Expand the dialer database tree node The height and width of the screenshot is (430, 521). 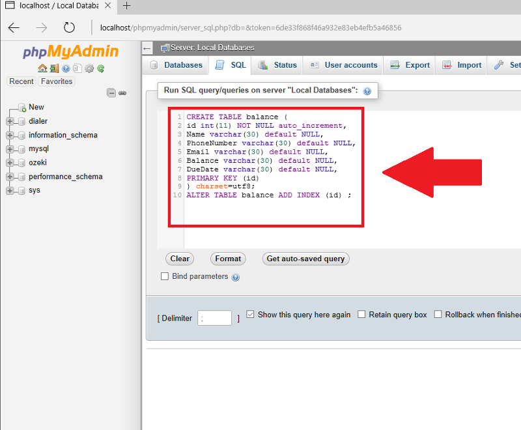[10, 121]
